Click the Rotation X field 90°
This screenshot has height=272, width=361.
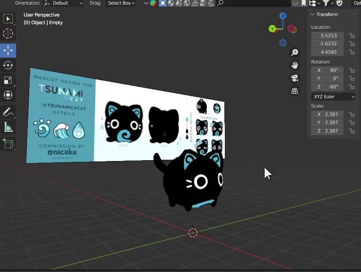327,70
